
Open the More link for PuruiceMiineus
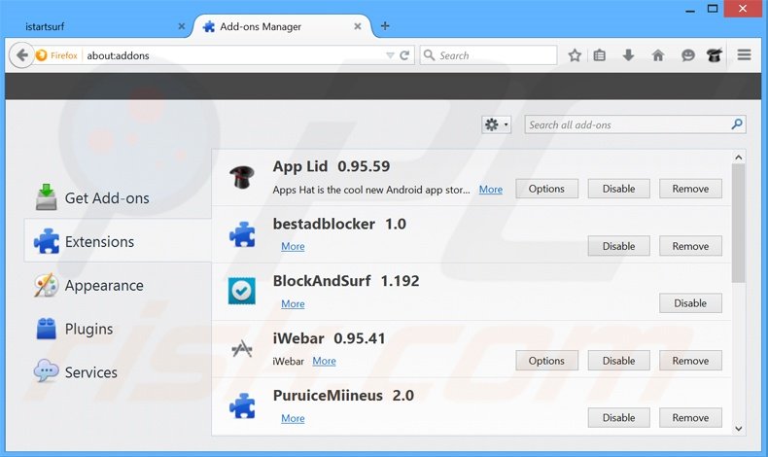(293, 418)
